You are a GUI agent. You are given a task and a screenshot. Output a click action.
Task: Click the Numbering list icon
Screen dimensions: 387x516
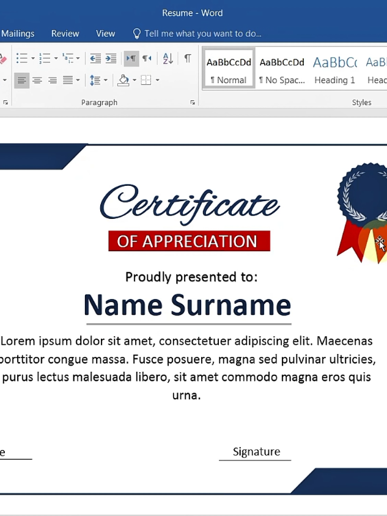pos(45,59)
